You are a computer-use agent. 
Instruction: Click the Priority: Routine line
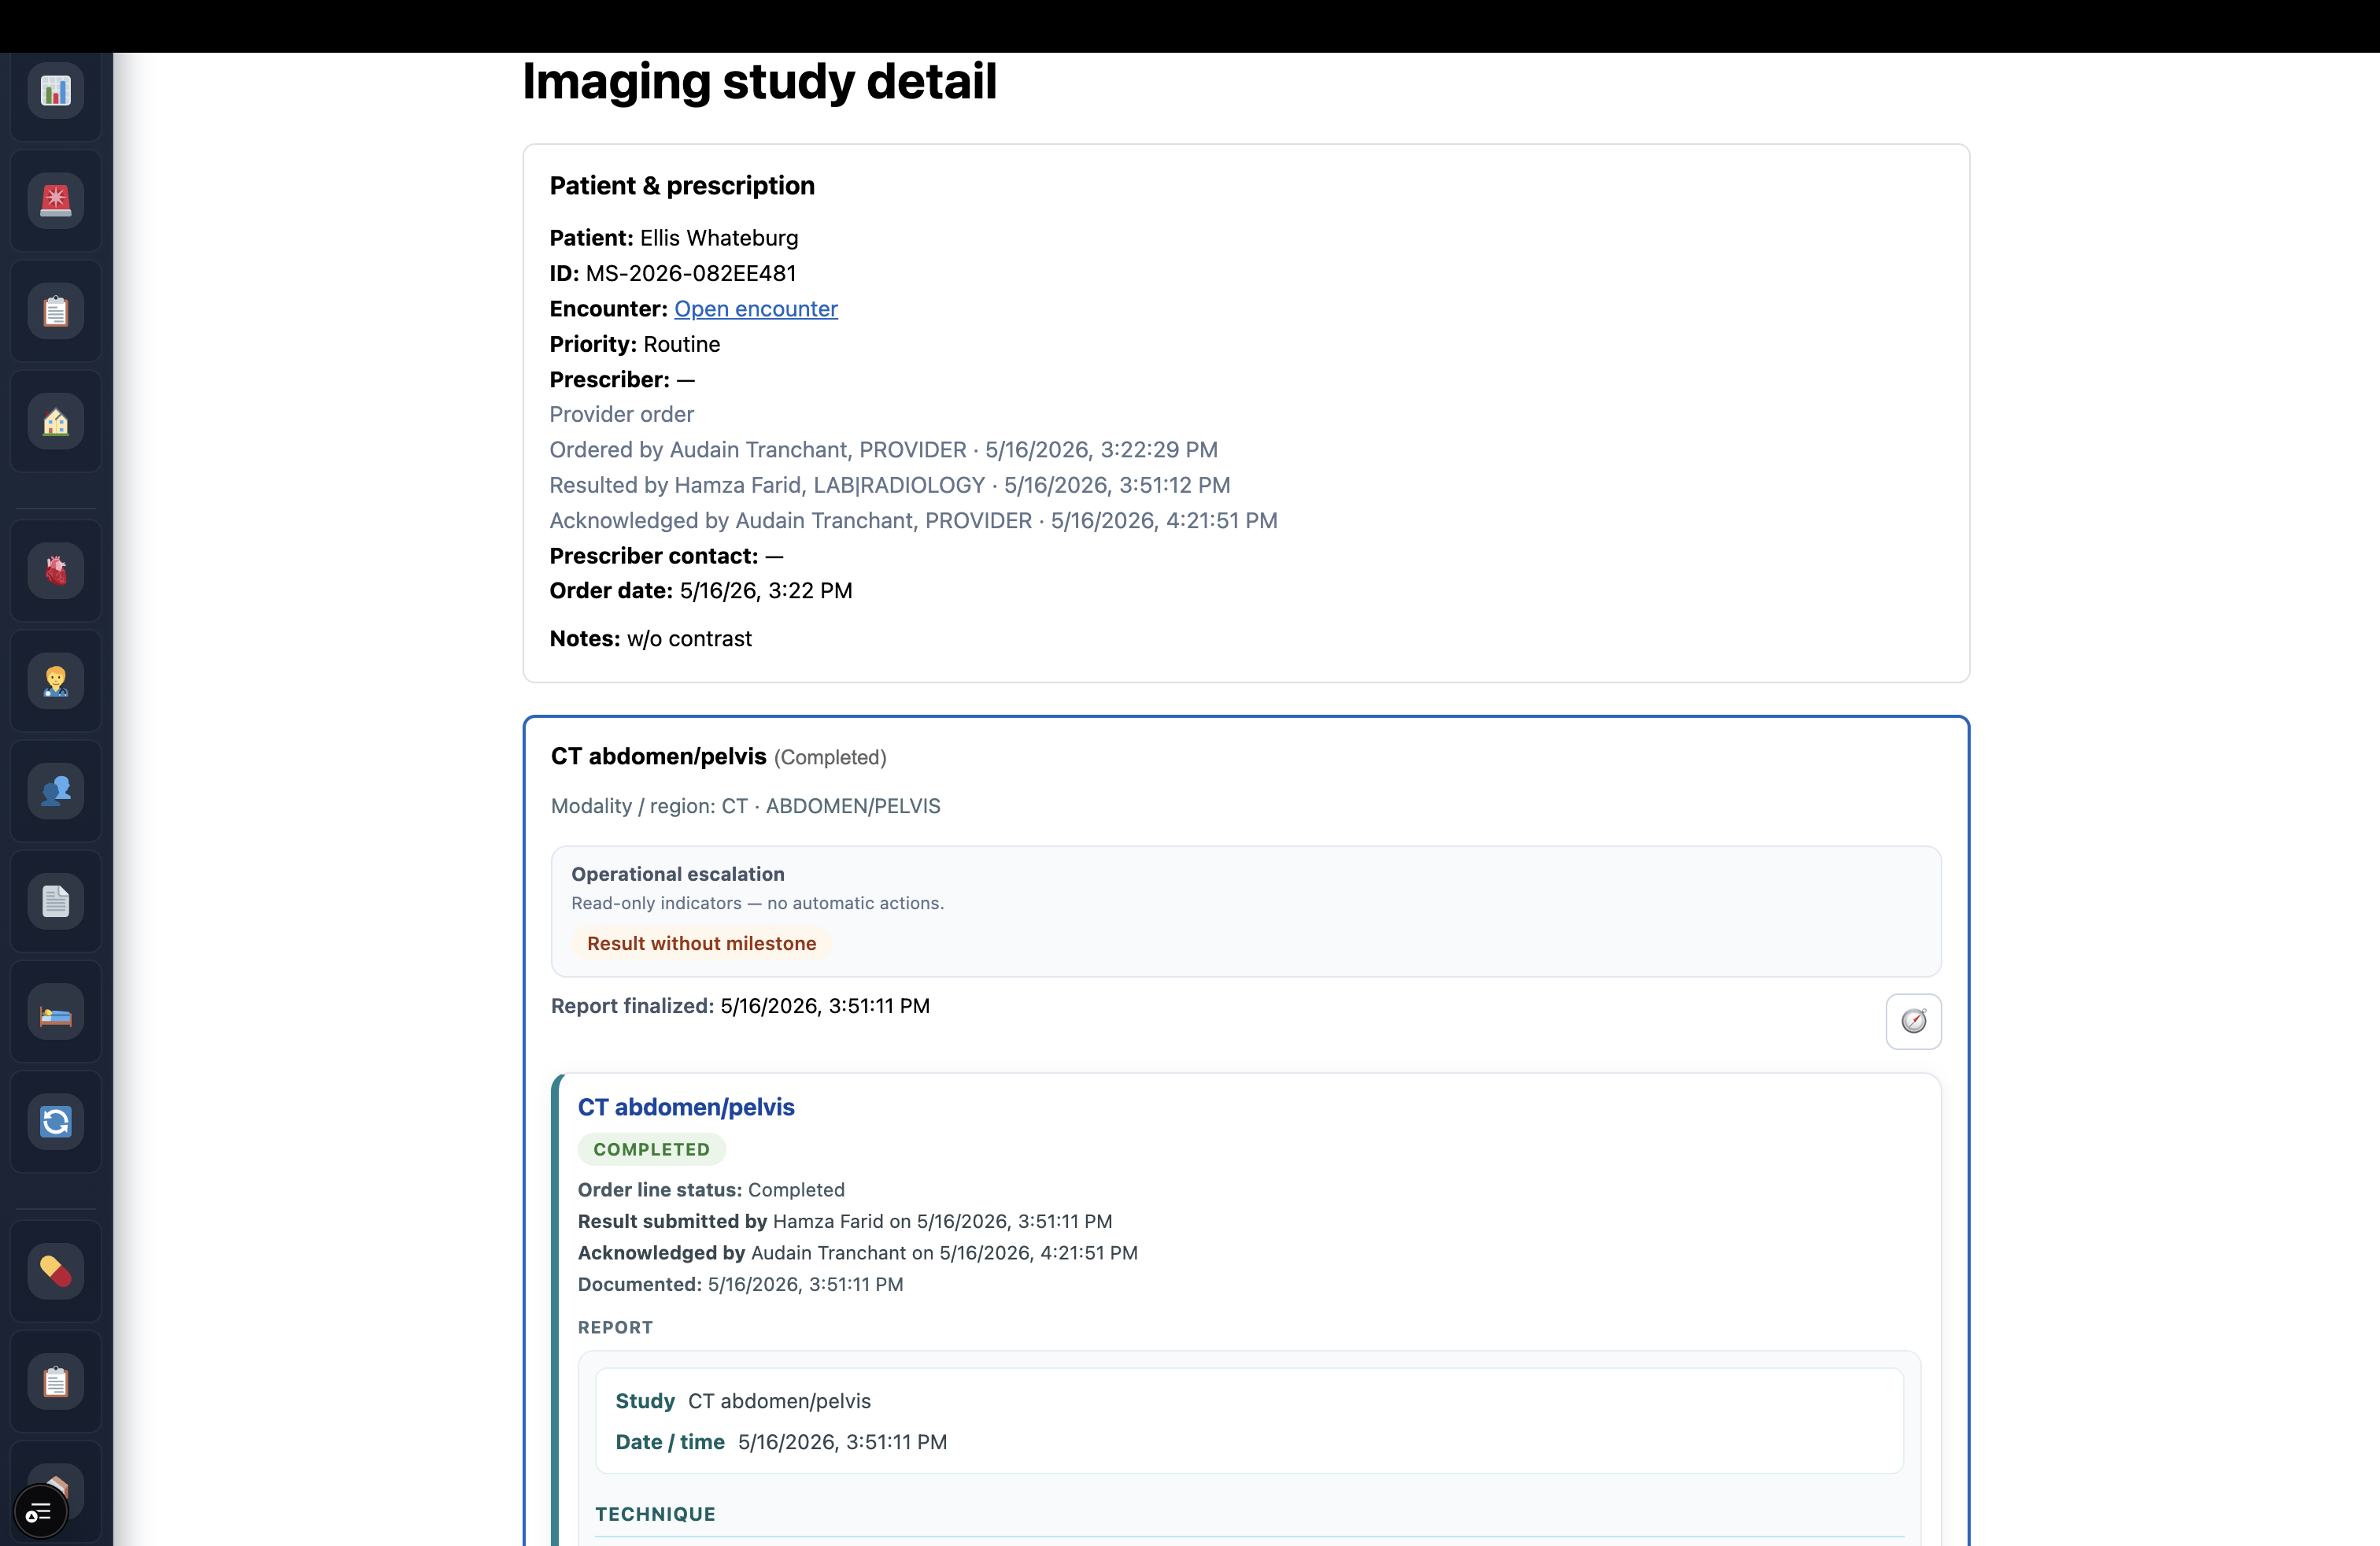(635, 344)
